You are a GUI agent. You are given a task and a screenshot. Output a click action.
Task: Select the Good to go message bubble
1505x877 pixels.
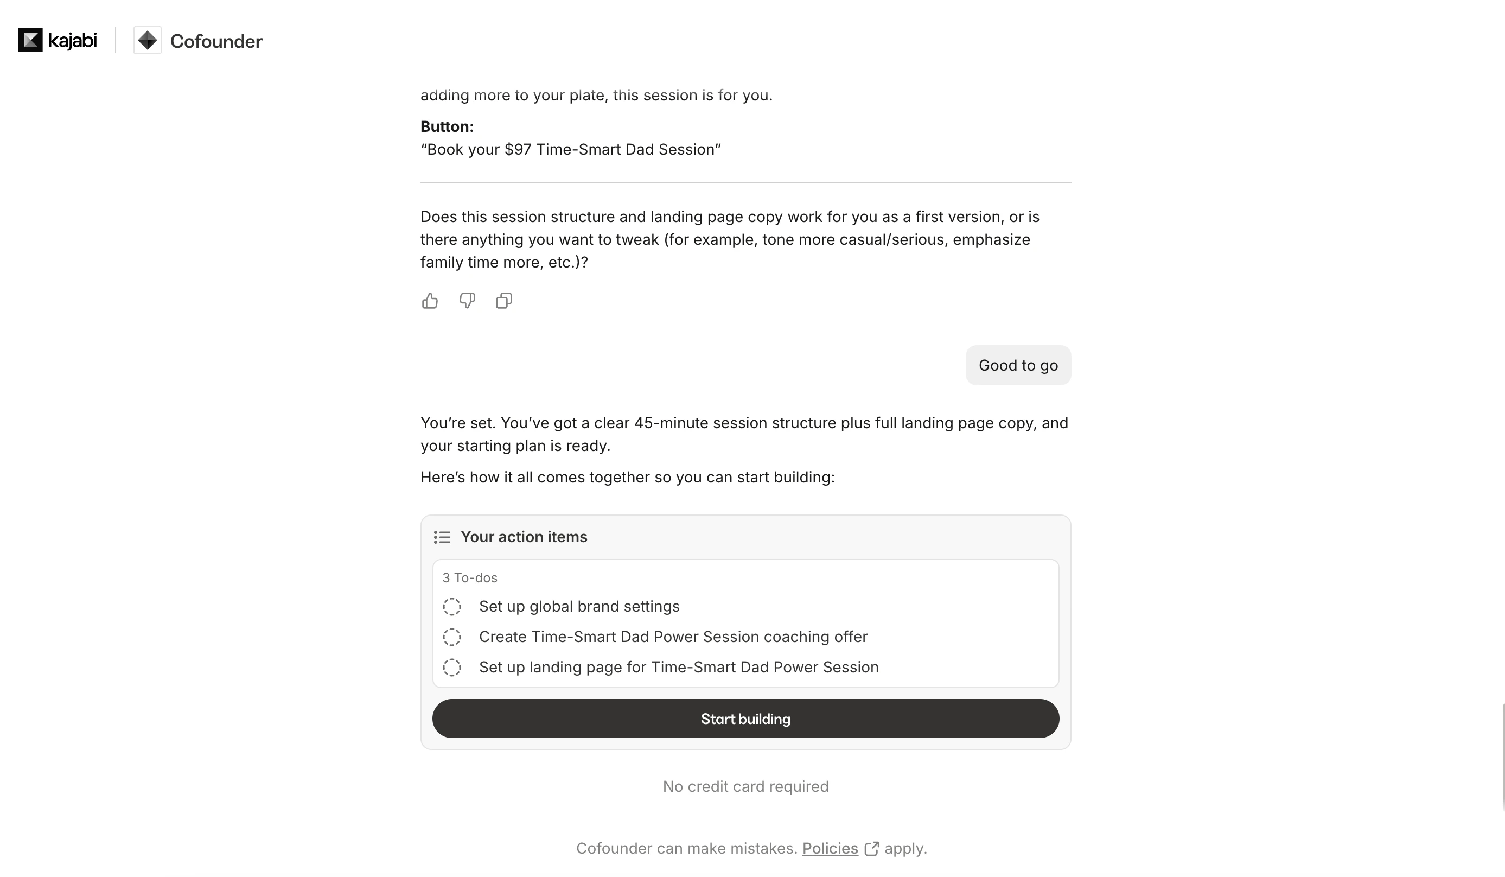point(1018,365)
